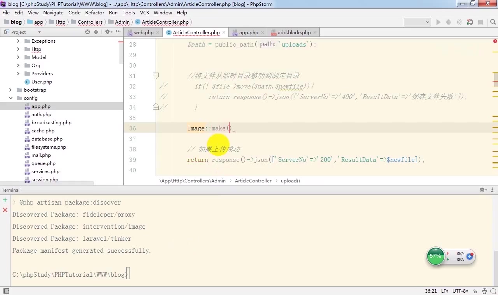Open the VCS menu
Screen dimensions: 498x295
click(x=144, y=12)
